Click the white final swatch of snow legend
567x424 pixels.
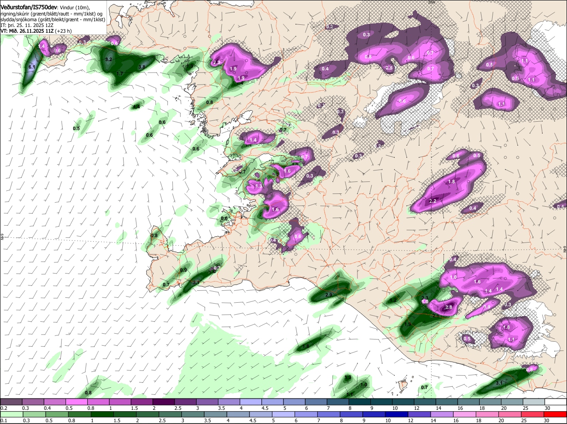(x=555, y=402)
